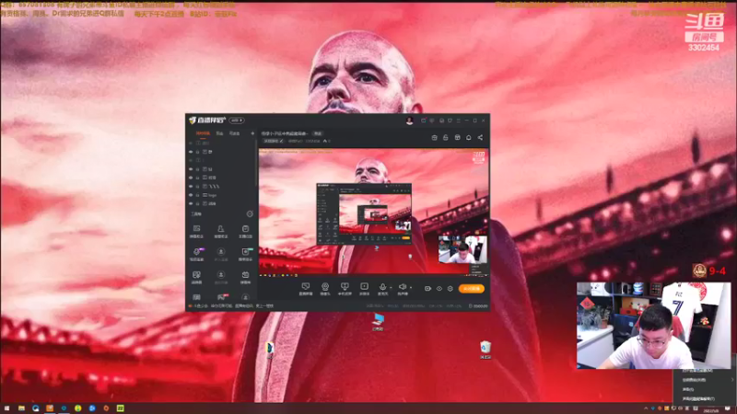This screenshot has width=737, height=414.
Task: Select the logo layer row
Action: point(221,195)
